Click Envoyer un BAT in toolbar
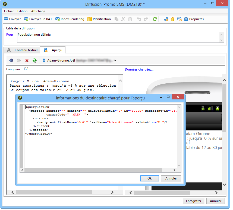 coord(38,19)
